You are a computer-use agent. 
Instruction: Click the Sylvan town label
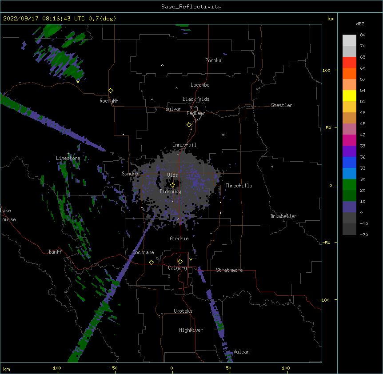pos(173,109)
